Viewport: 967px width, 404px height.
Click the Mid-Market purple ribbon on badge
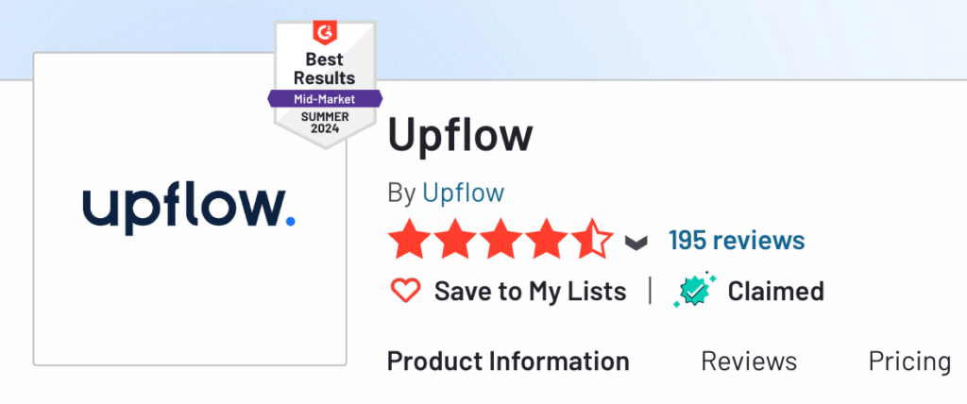(x=325, y=99)
